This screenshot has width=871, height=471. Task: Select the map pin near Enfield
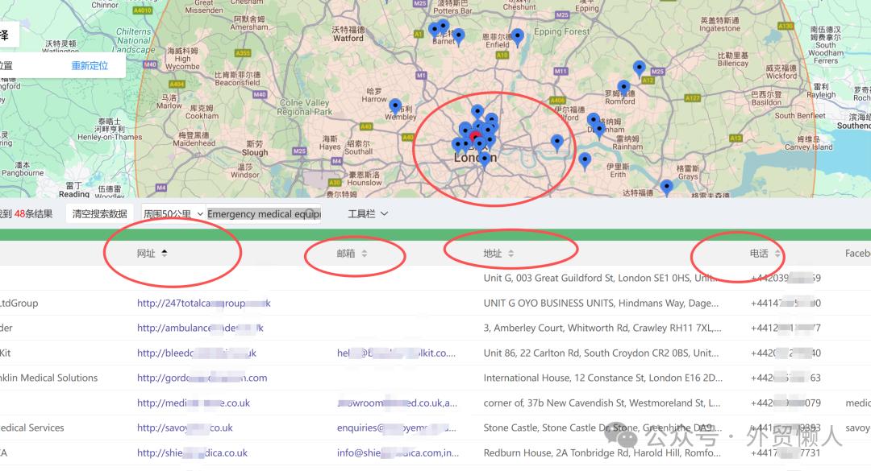[518, 35]
